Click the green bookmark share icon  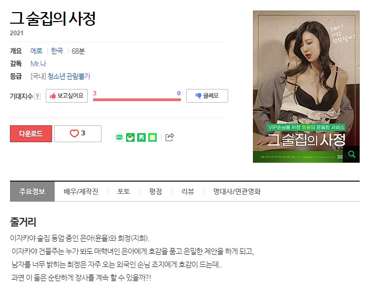pyautogui.click(x=141, y=137)
